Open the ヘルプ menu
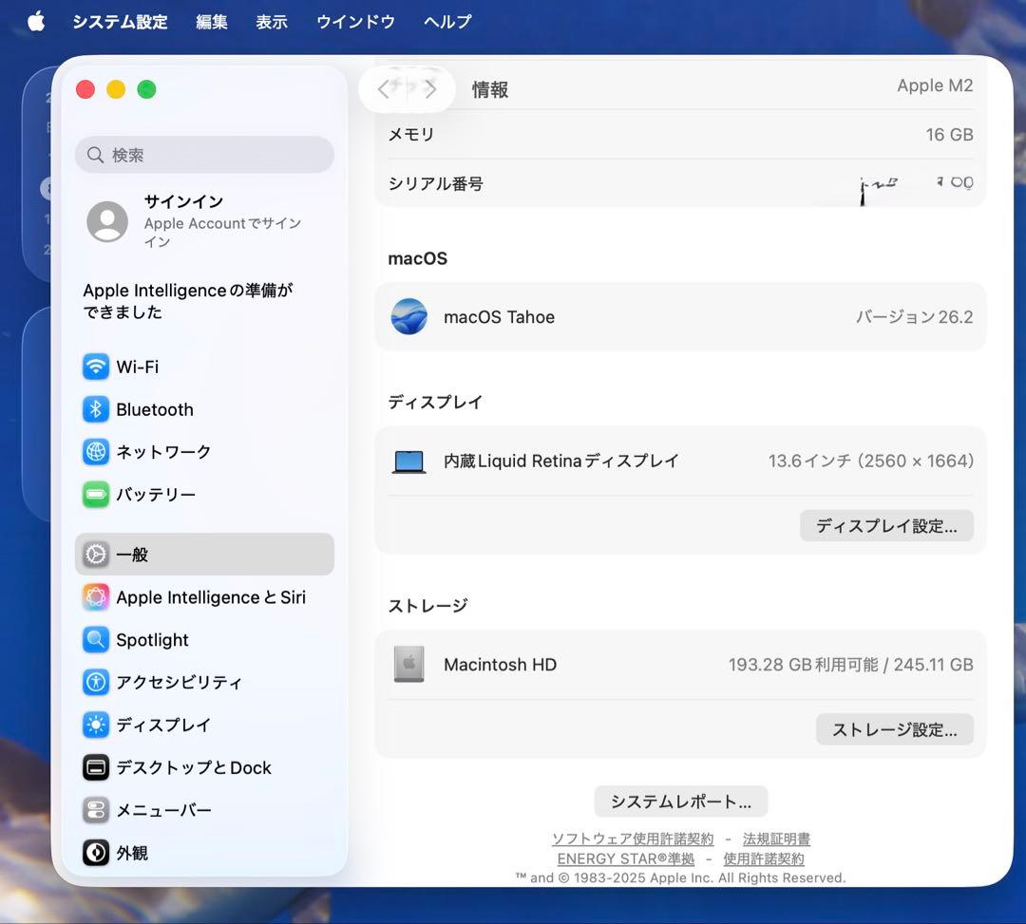Screen dimensions: 1026x924 (446, 21)
